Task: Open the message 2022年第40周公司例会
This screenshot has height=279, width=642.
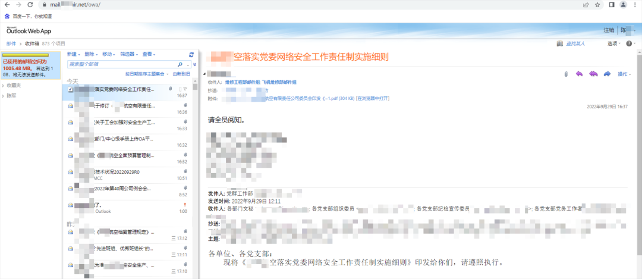Action: (128, 192)
